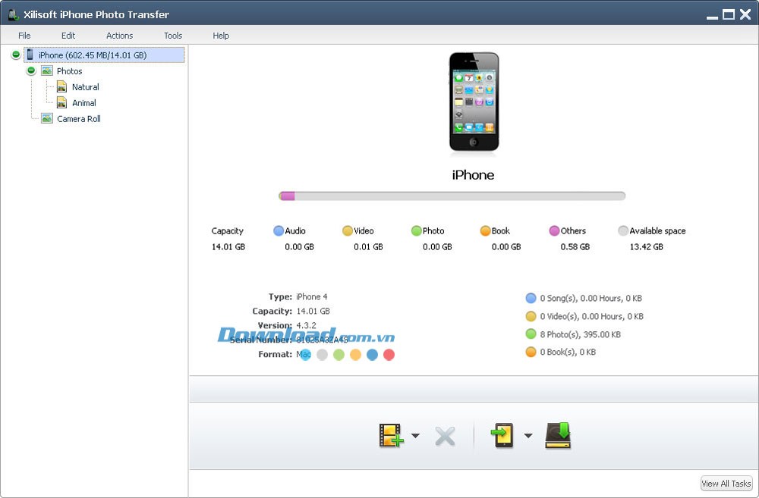This screenshot has width=759, height=498.
Task: Maximize the application window
Action: (x=728, y=14)
